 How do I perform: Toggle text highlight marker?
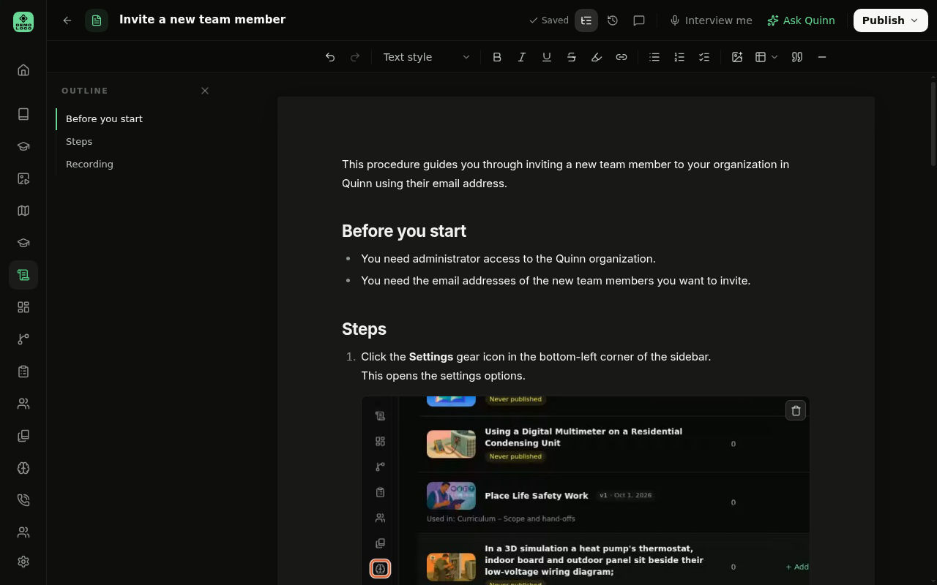597,57
